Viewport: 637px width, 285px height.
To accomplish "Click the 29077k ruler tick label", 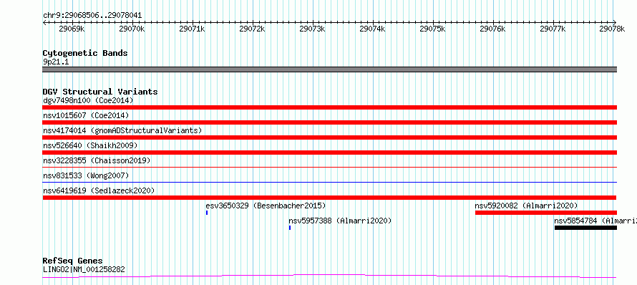I will 553,29.
